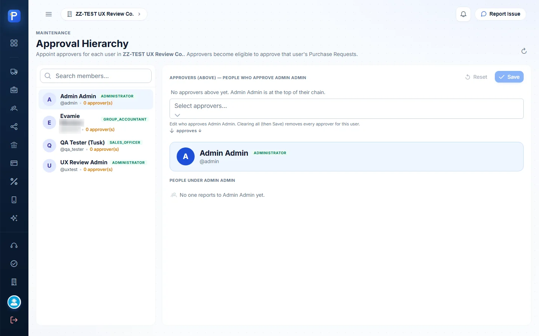Click the E avatar for Evamie
Screen dimensions: 539x336
(x=49, y=122)
